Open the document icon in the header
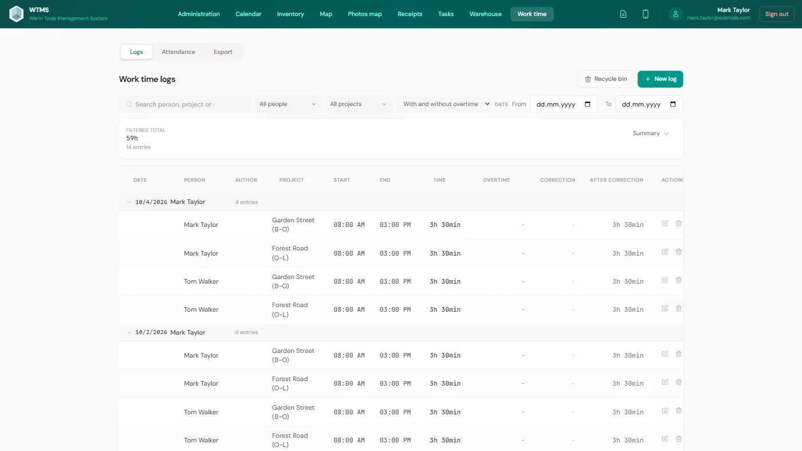 tap(623, 14)
